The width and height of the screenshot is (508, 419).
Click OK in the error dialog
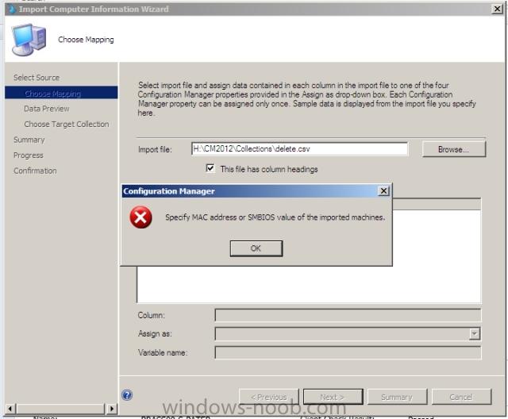[x=256, y=248]
